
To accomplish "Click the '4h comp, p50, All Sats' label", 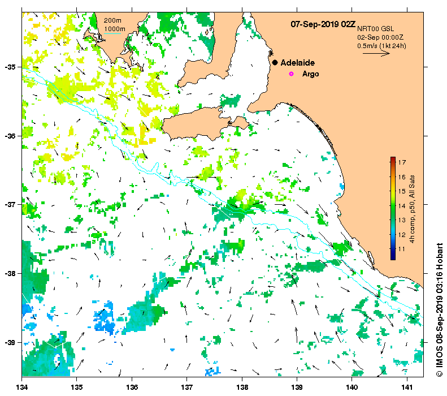I will 412,209.
